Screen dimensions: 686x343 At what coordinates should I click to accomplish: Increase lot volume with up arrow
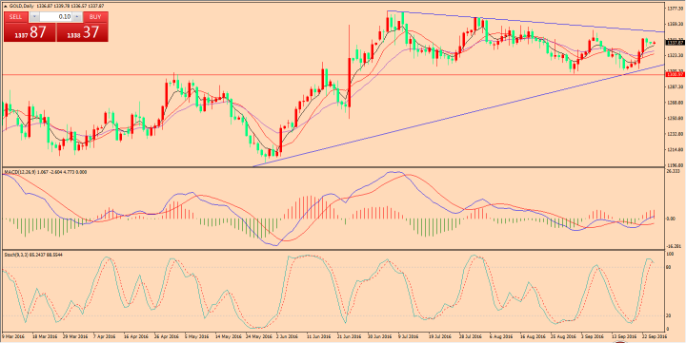point(77,17)
